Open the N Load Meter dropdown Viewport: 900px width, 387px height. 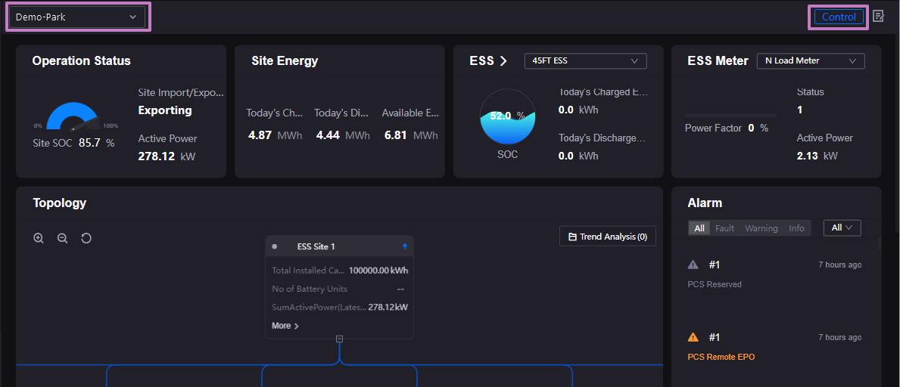point(810,61)
